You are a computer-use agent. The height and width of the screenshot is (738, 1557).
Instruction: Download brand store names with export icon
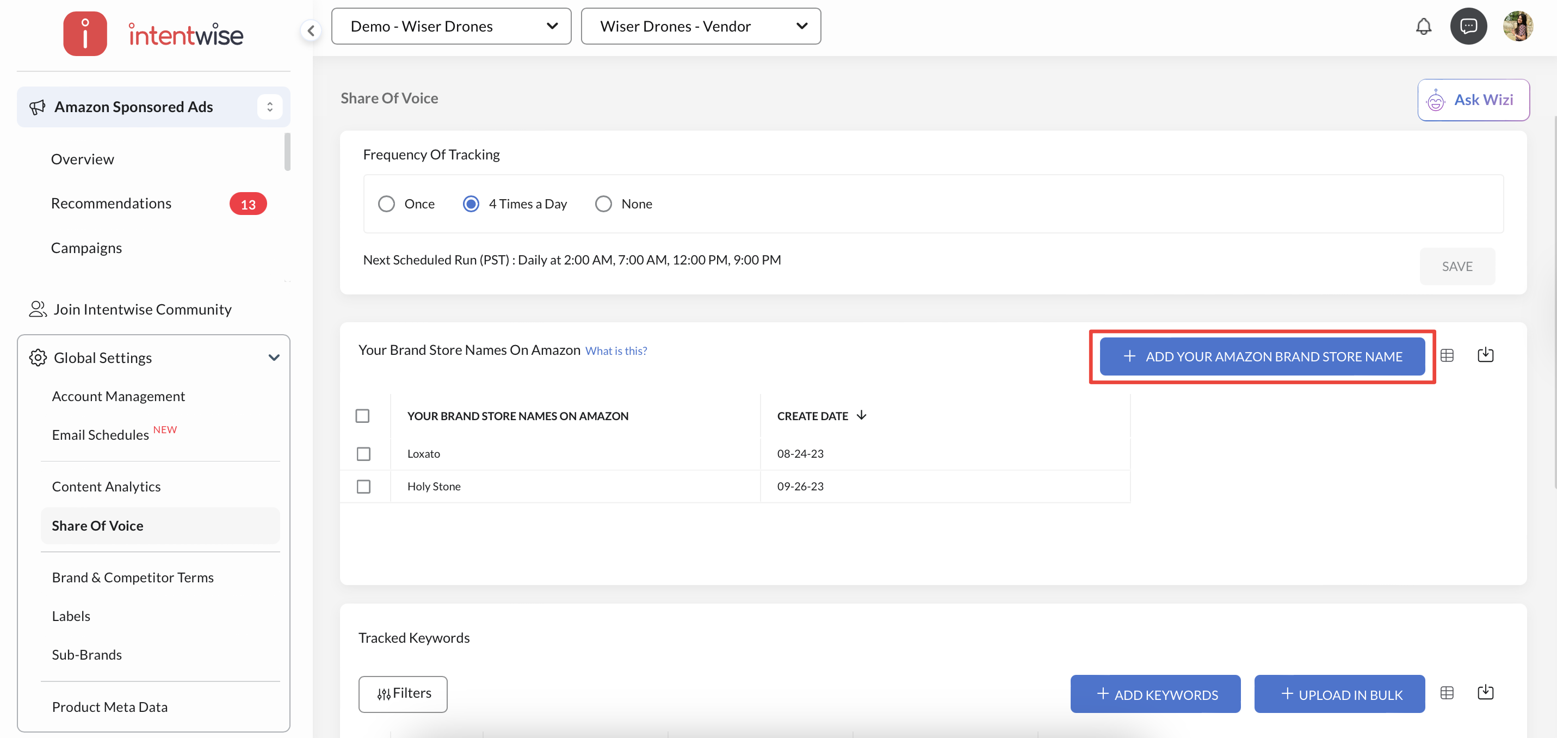pyautogui.click(x=1485, y=356)
